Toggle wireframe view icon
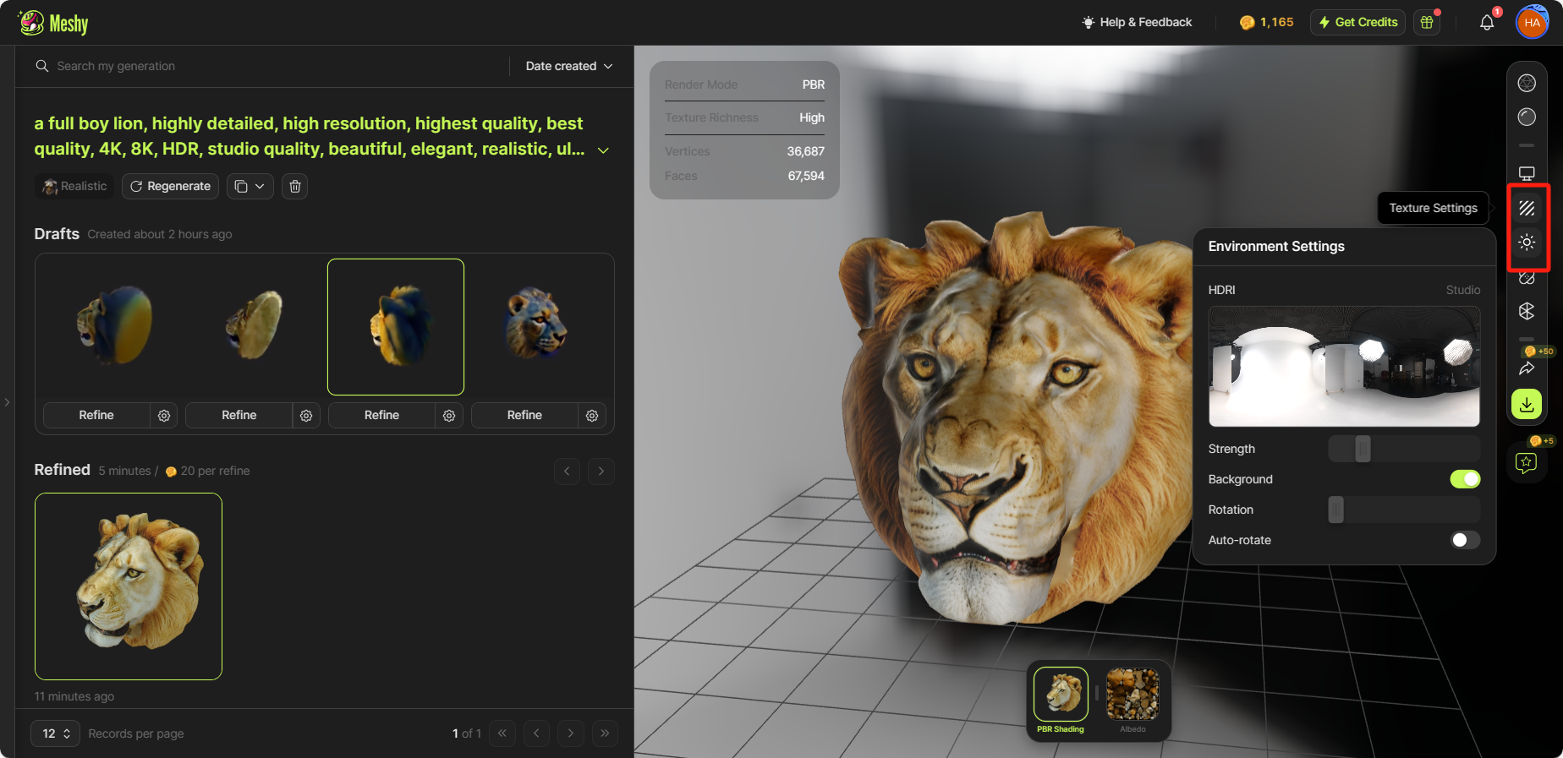This screenshot has width=1563, height=758. click(x=1527, y=83)
